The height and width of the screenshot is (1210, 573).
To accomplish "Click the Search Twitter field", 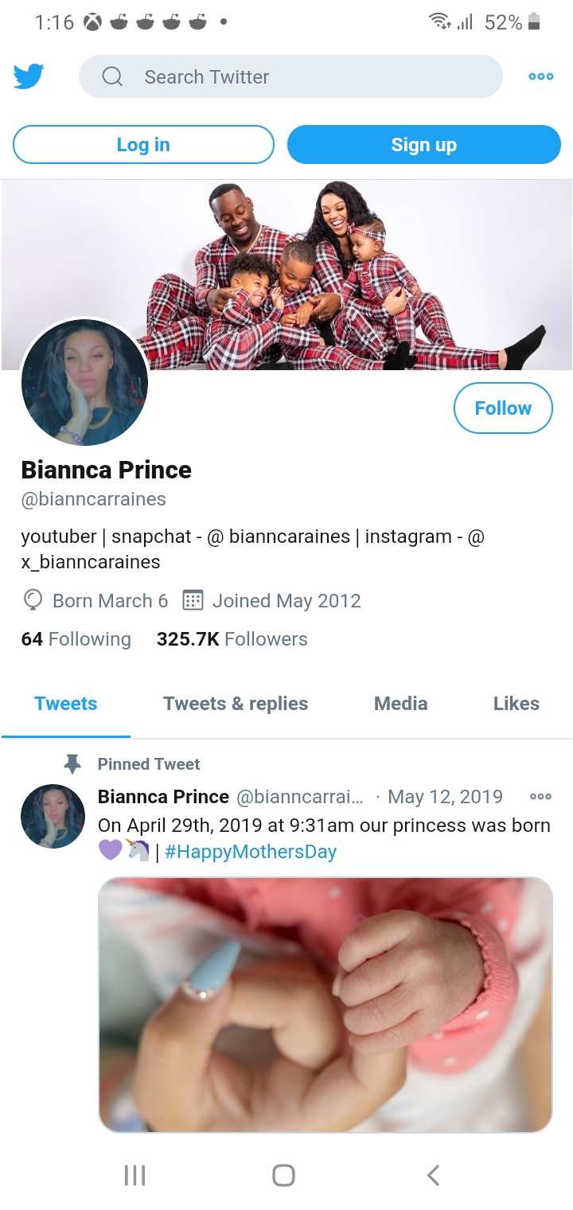I will tap(302, 77).
